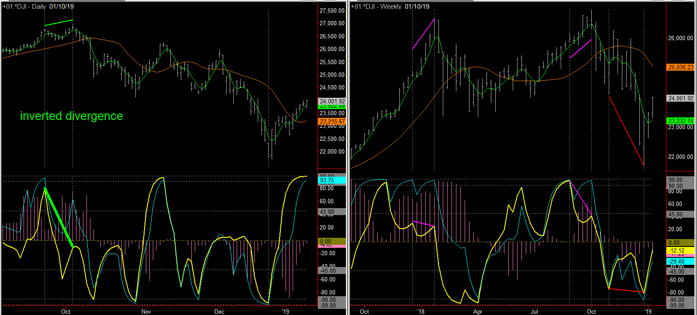Click the 24,500.00 price axis label
This screenshot has height=315, width=697.
tap(332, 88)
